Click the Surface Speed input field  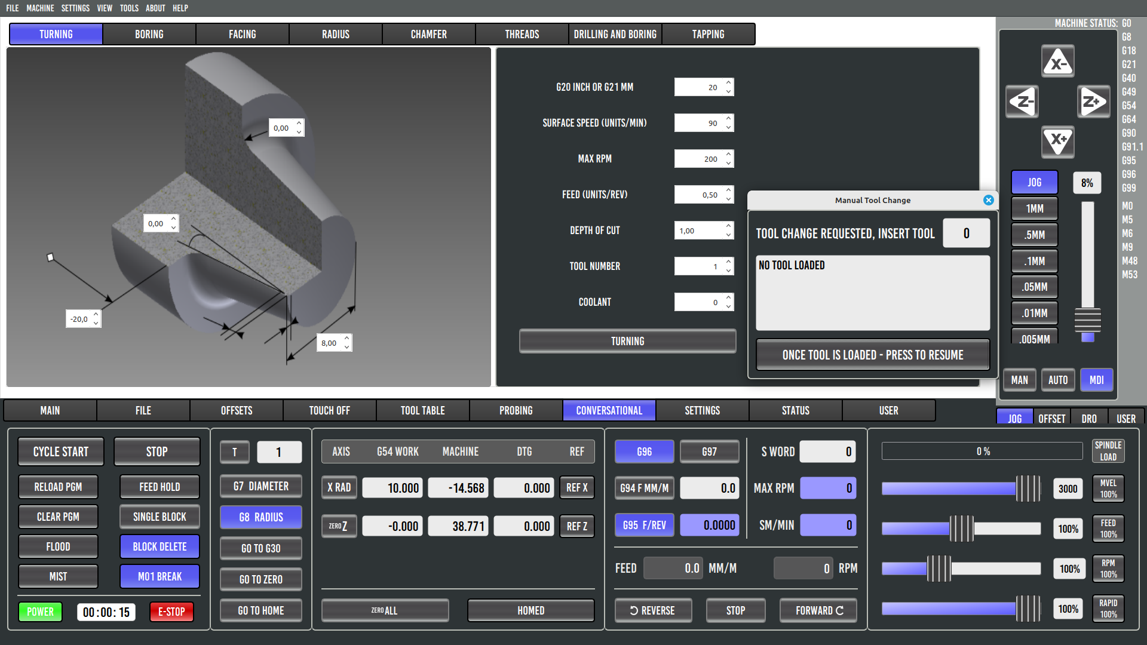698,123
